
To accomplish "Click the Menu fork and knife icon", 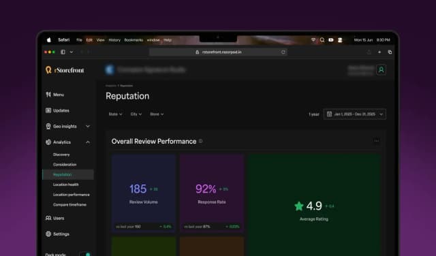I will [48, 95].
